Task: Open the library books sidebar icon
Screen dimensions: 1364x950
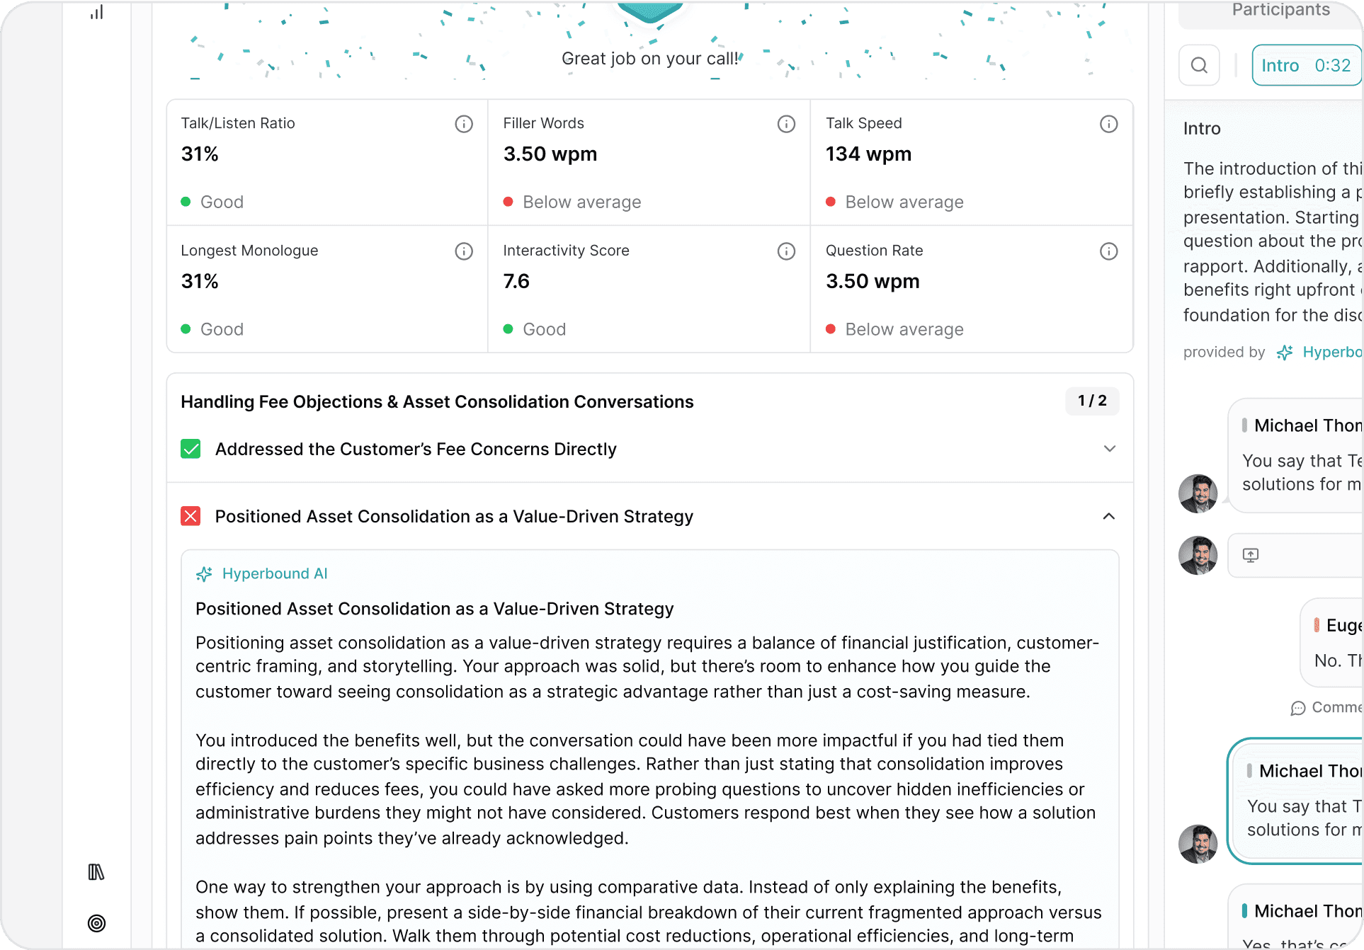Action: click(x=96, y=872)
